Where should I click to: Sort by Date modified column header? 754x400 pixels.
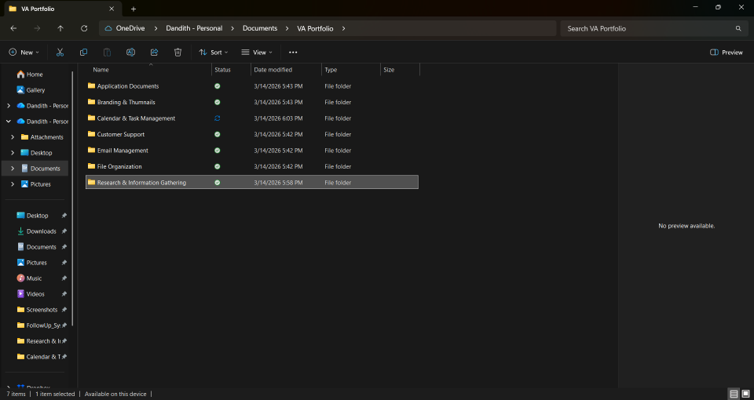(x=273, y=70)
